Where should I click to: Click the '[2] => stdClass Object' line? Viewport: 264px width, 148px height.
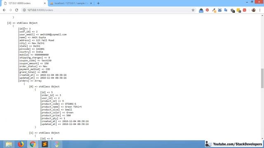[x=22, y=23]
